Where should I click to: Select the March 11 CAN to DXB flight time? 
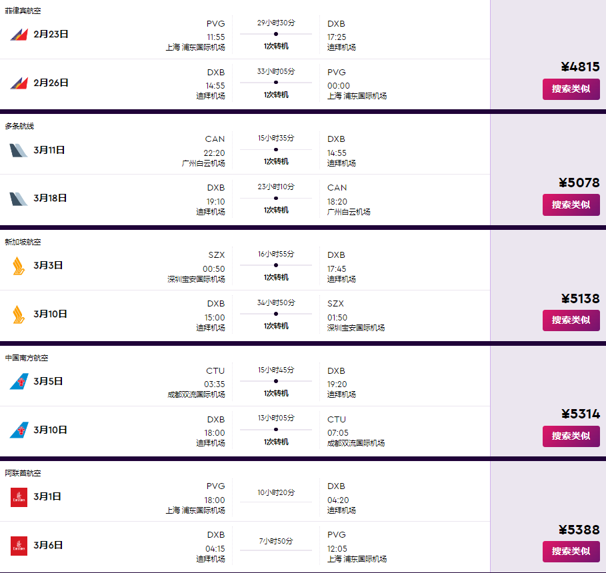click(214, 153)
